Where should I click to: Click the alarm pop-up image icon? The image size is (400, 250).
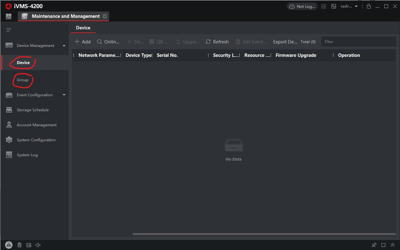coord(29,245)
